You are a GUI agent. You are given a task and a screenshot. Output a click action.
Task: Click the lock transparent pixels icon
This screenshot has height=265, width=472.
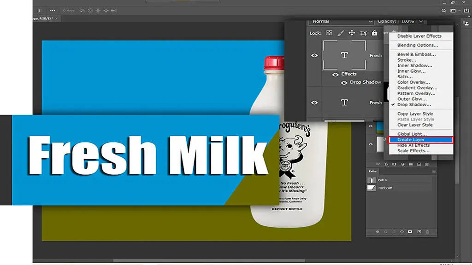tap(329, 33)
